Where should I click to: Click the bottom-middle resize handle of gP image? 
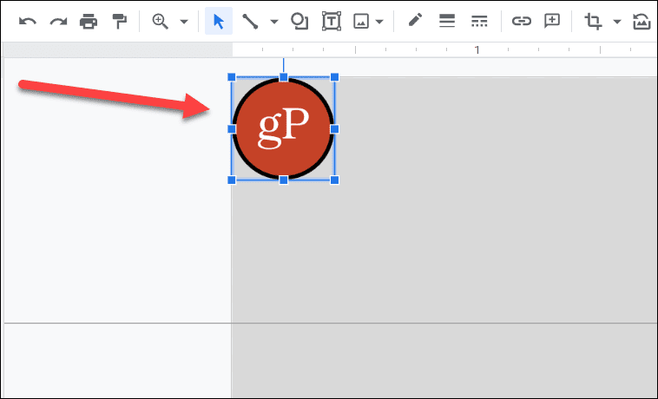[283, 180]
